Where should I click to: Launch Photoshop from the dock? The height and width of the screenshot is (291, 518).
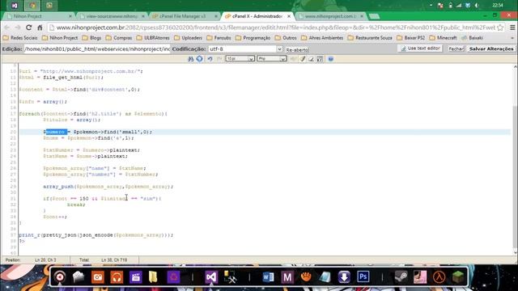coord(363,276)
